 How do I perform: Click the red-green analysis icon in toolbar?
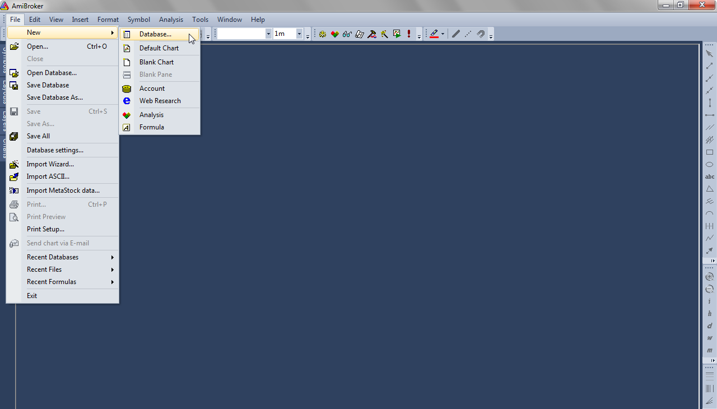335,34
